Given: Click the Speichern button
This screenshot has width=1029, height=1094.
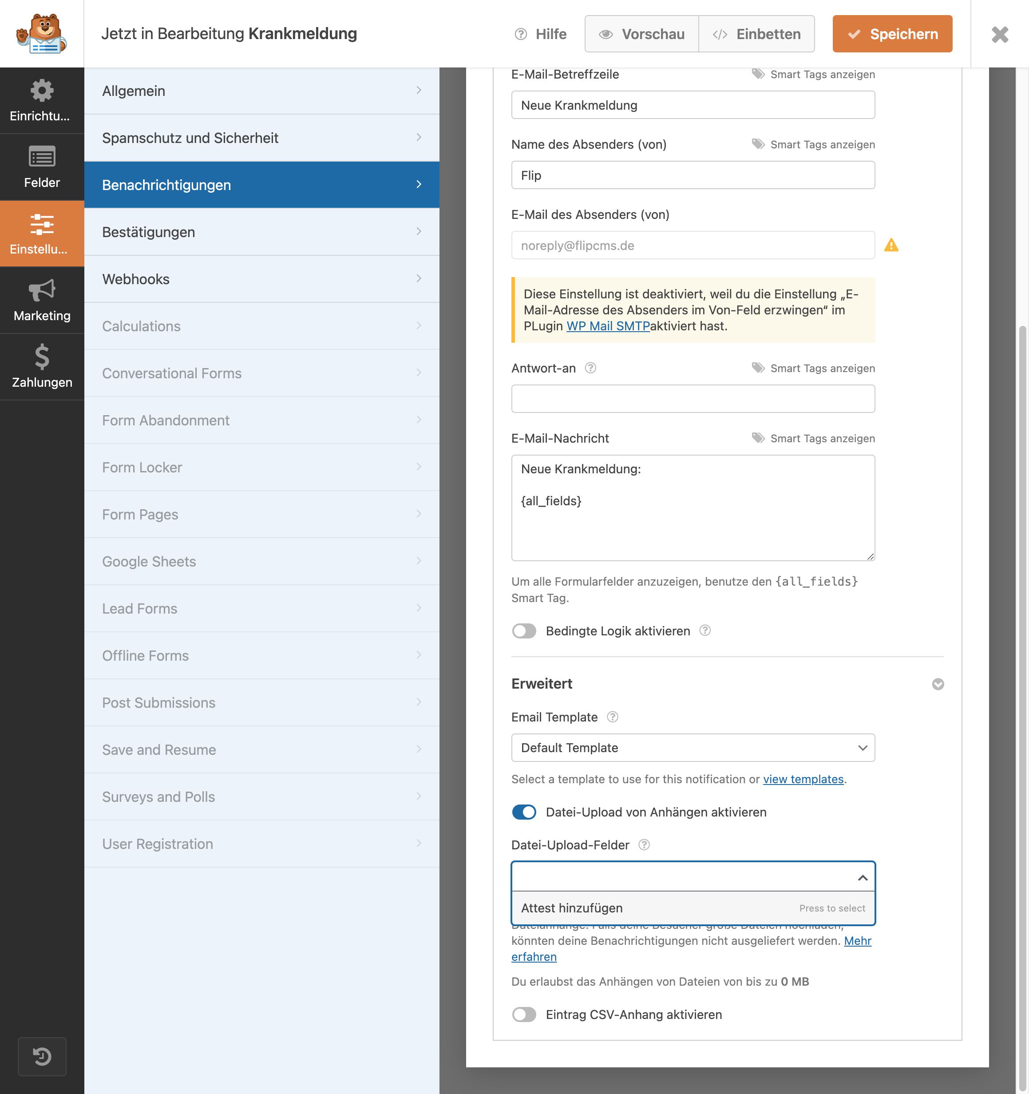Looking at the screenshot, I should point(892,34).
